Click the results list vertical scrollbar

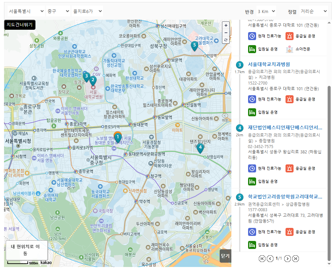tap(329, 173)
